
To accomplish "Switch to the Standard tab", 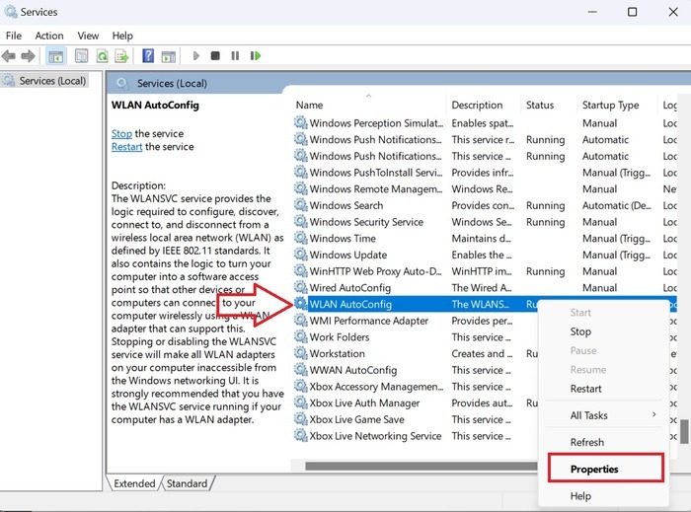I will coord(187,483).
